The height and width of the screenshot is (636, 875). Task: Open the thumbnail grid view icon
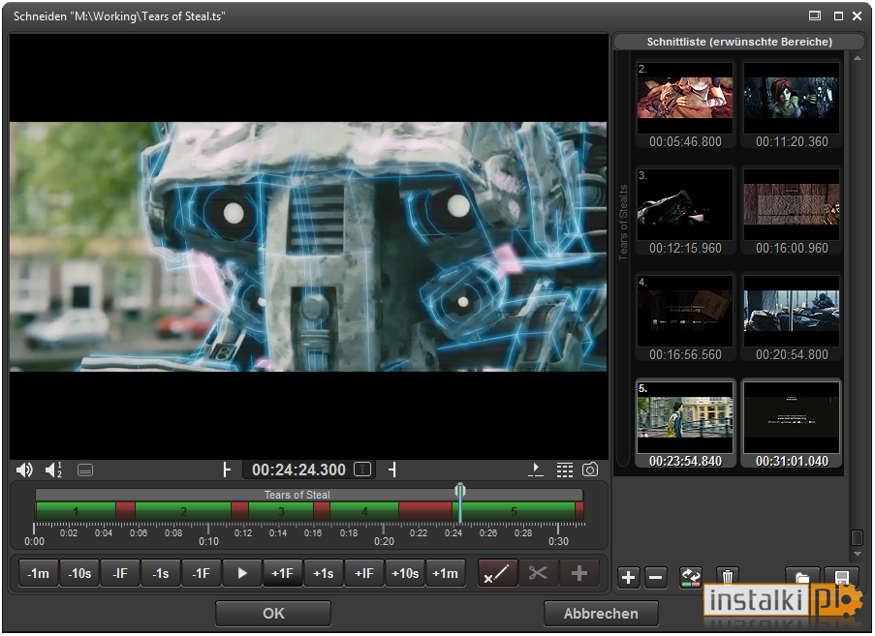(x=565, y=469)
